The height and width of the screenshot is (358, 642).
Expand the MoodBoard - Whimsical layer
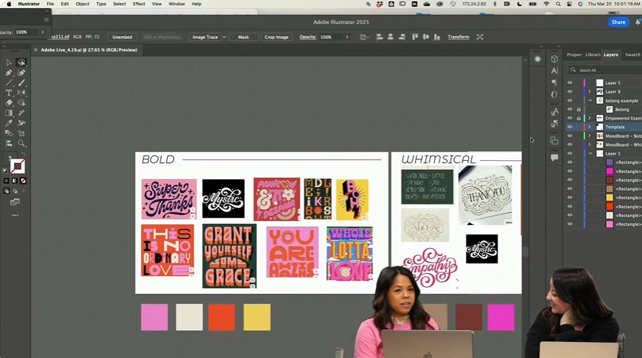pyautogui.click(x=590, y=144)
